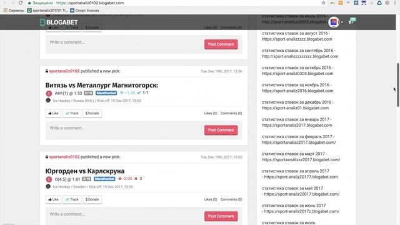Viewport: 400px width, 225px height.
Task: Click the hockey puck icon on Витязь pick
Action: tap(48, 100)
